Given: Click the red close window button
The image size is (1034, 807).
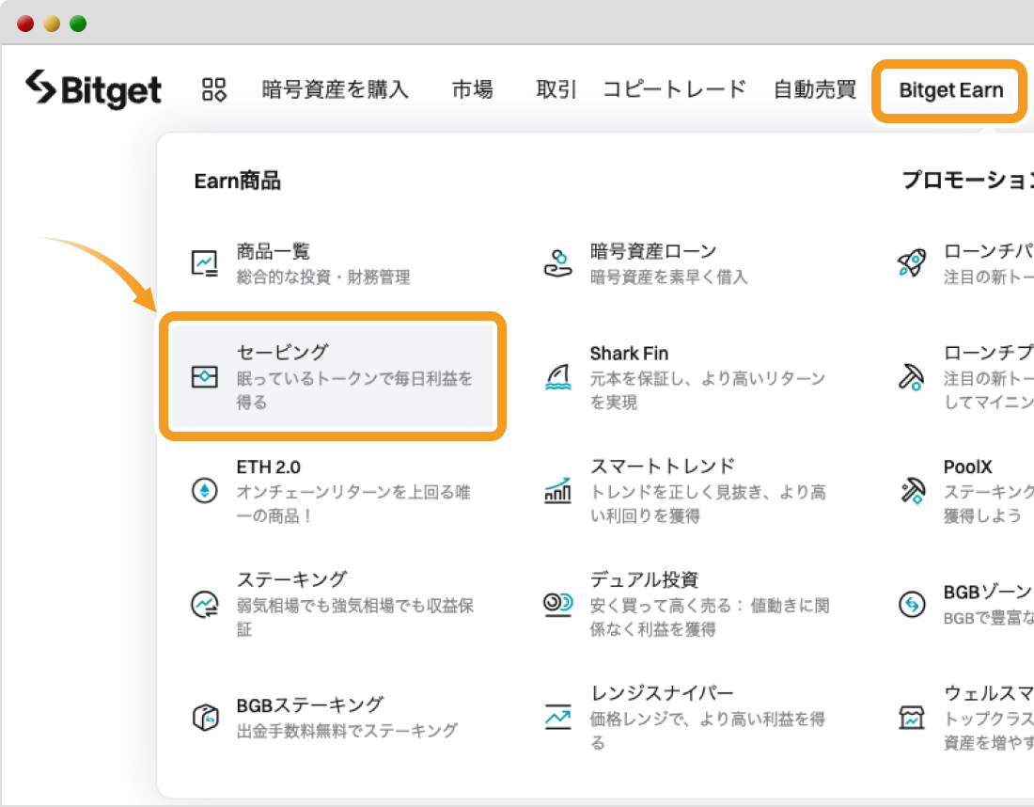Looking at the screenshot, I should (x=25, y=24).
